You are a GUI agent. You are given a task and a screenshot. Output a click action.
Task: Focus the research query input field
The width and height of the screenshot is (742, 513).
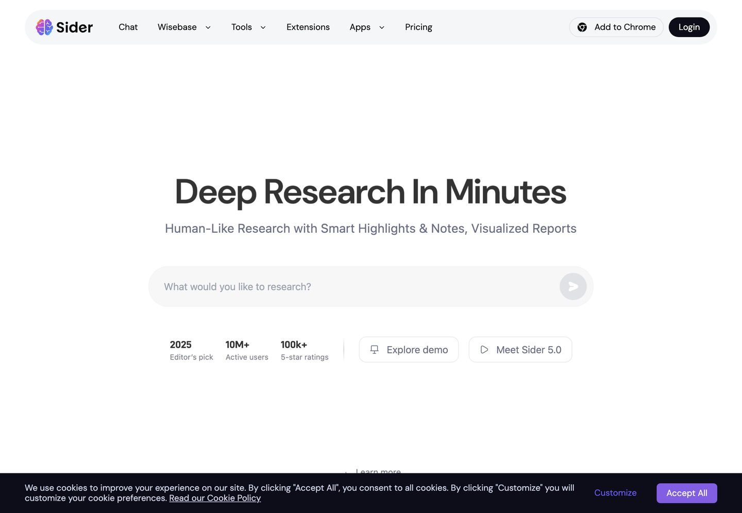(356, 287)
